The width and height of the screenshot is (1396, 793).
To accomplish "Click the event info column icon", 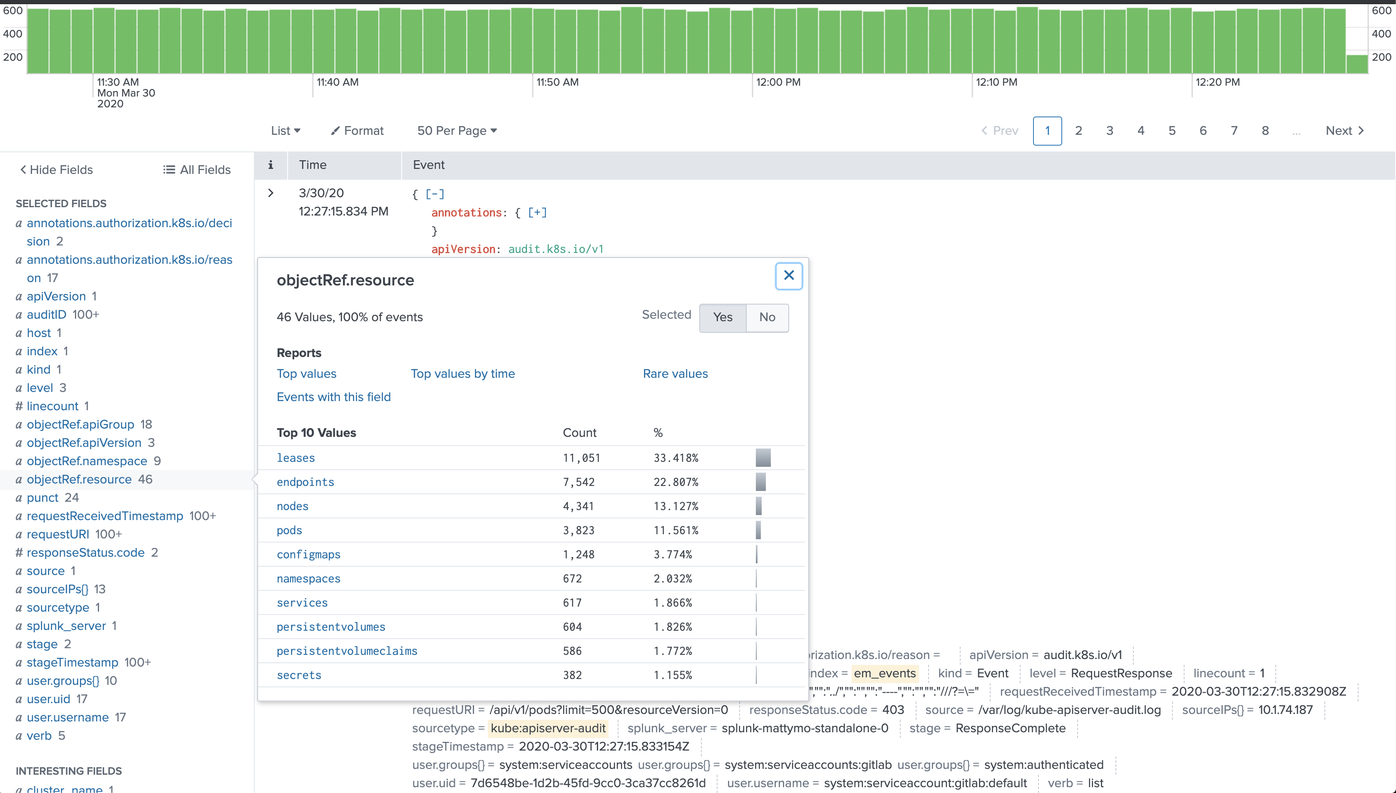I will (x=271, y=165).
